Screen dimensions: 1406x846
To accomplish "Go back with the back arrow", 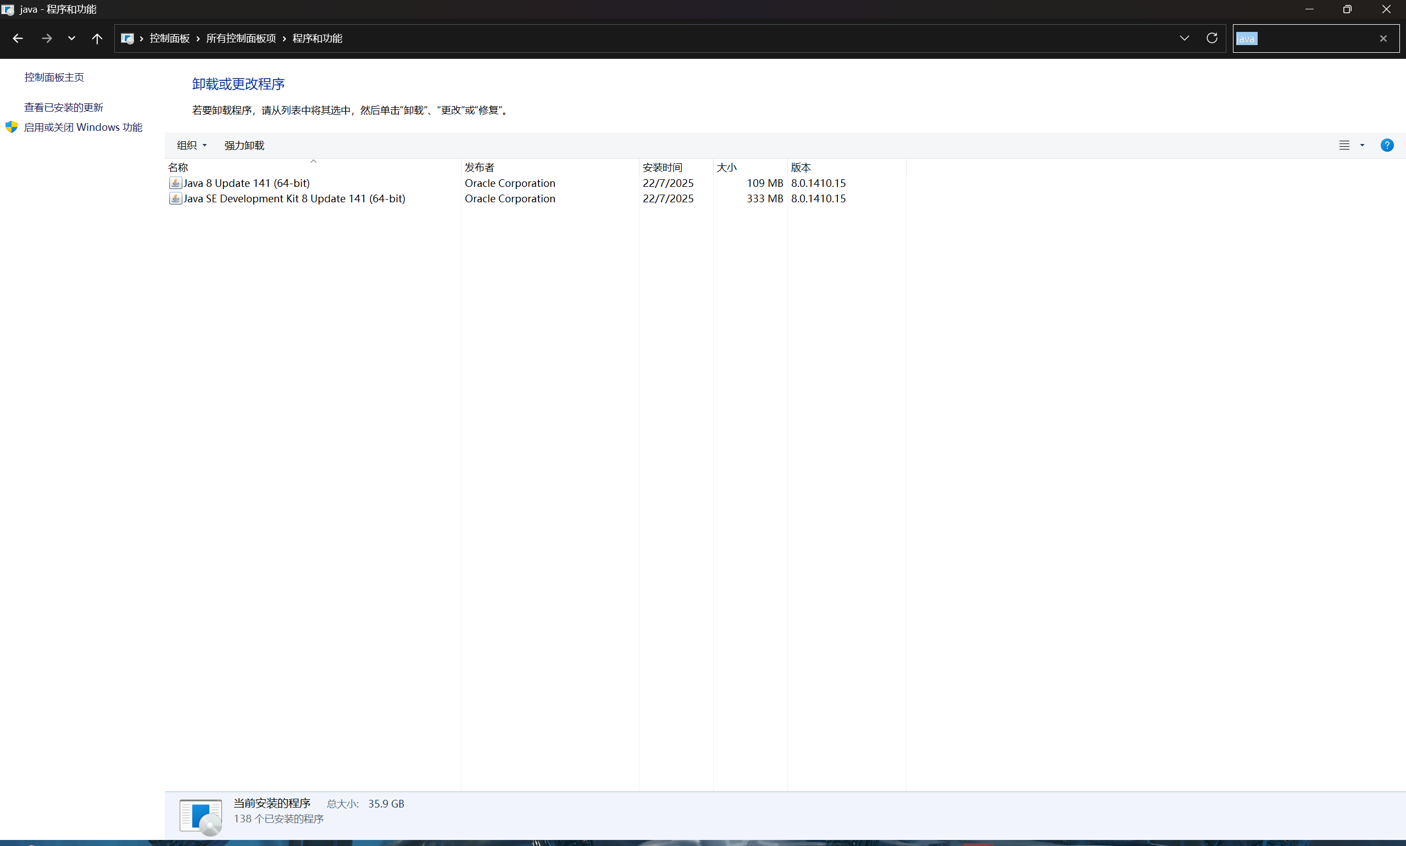I will tap(18, 38).
